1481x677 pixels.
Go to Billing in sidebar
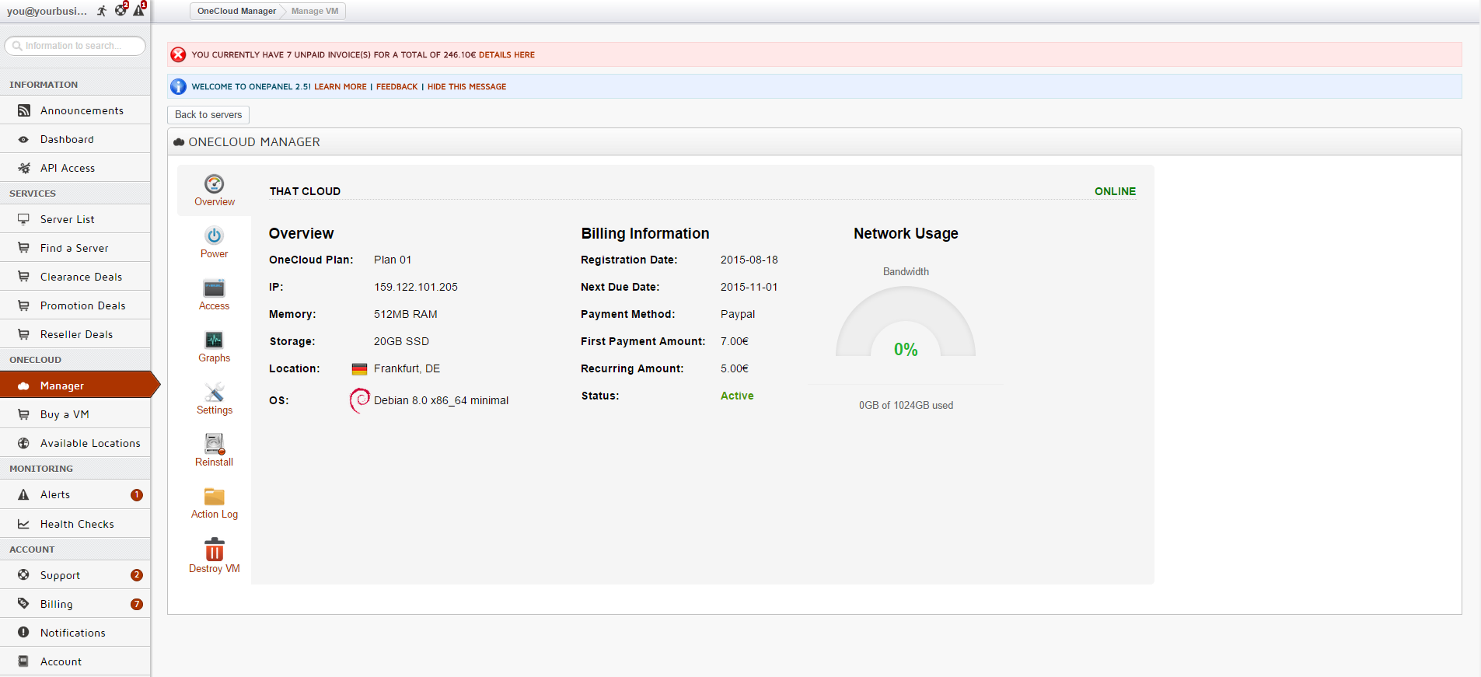pos(56,605)
